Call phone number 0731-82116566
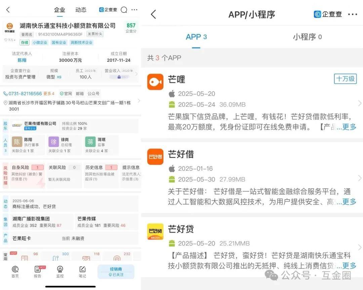The width and height of the screenshot is (363, 290). click(23, 93)
